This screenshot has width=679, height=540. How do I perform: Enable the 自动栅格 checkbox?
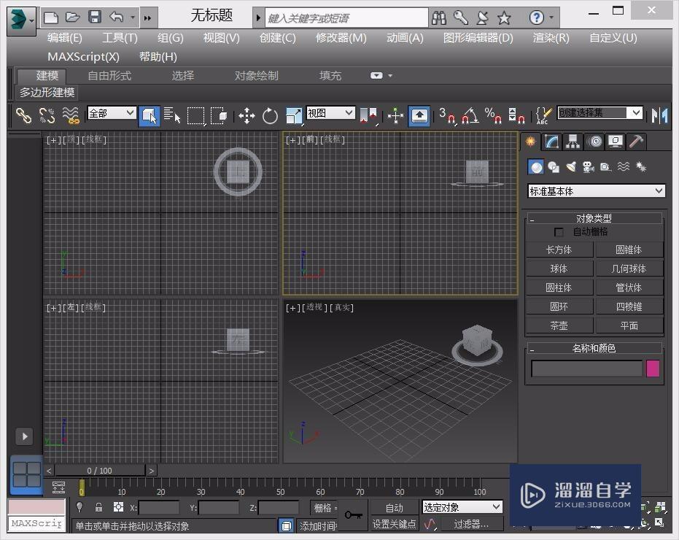tap(559, 232)
